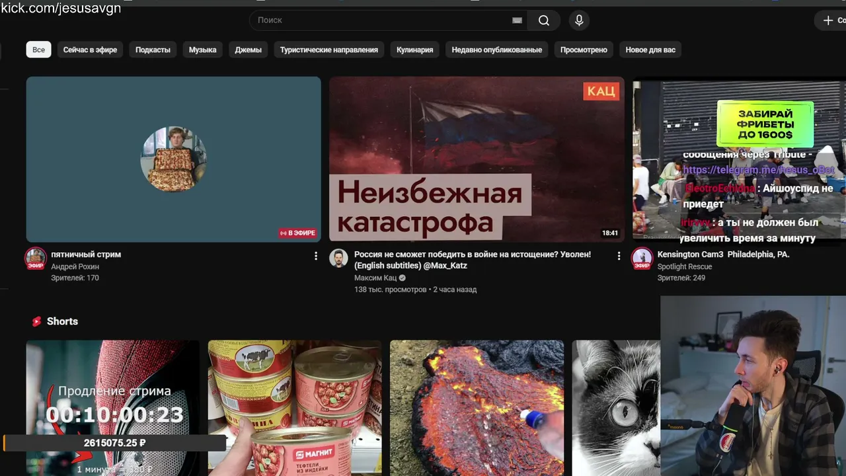Choose «Туристические направления» chip
846x476 pixels.
(329, 50)
